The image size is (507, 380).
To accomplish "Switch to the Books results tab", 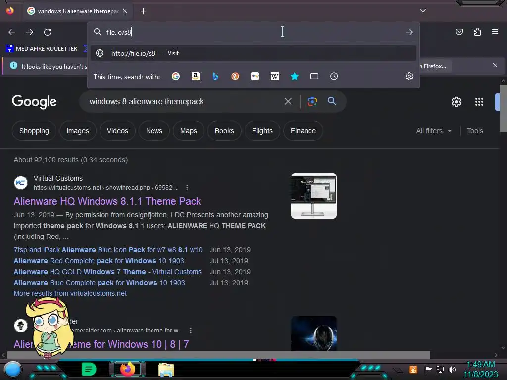I will (x=224, y=131).
